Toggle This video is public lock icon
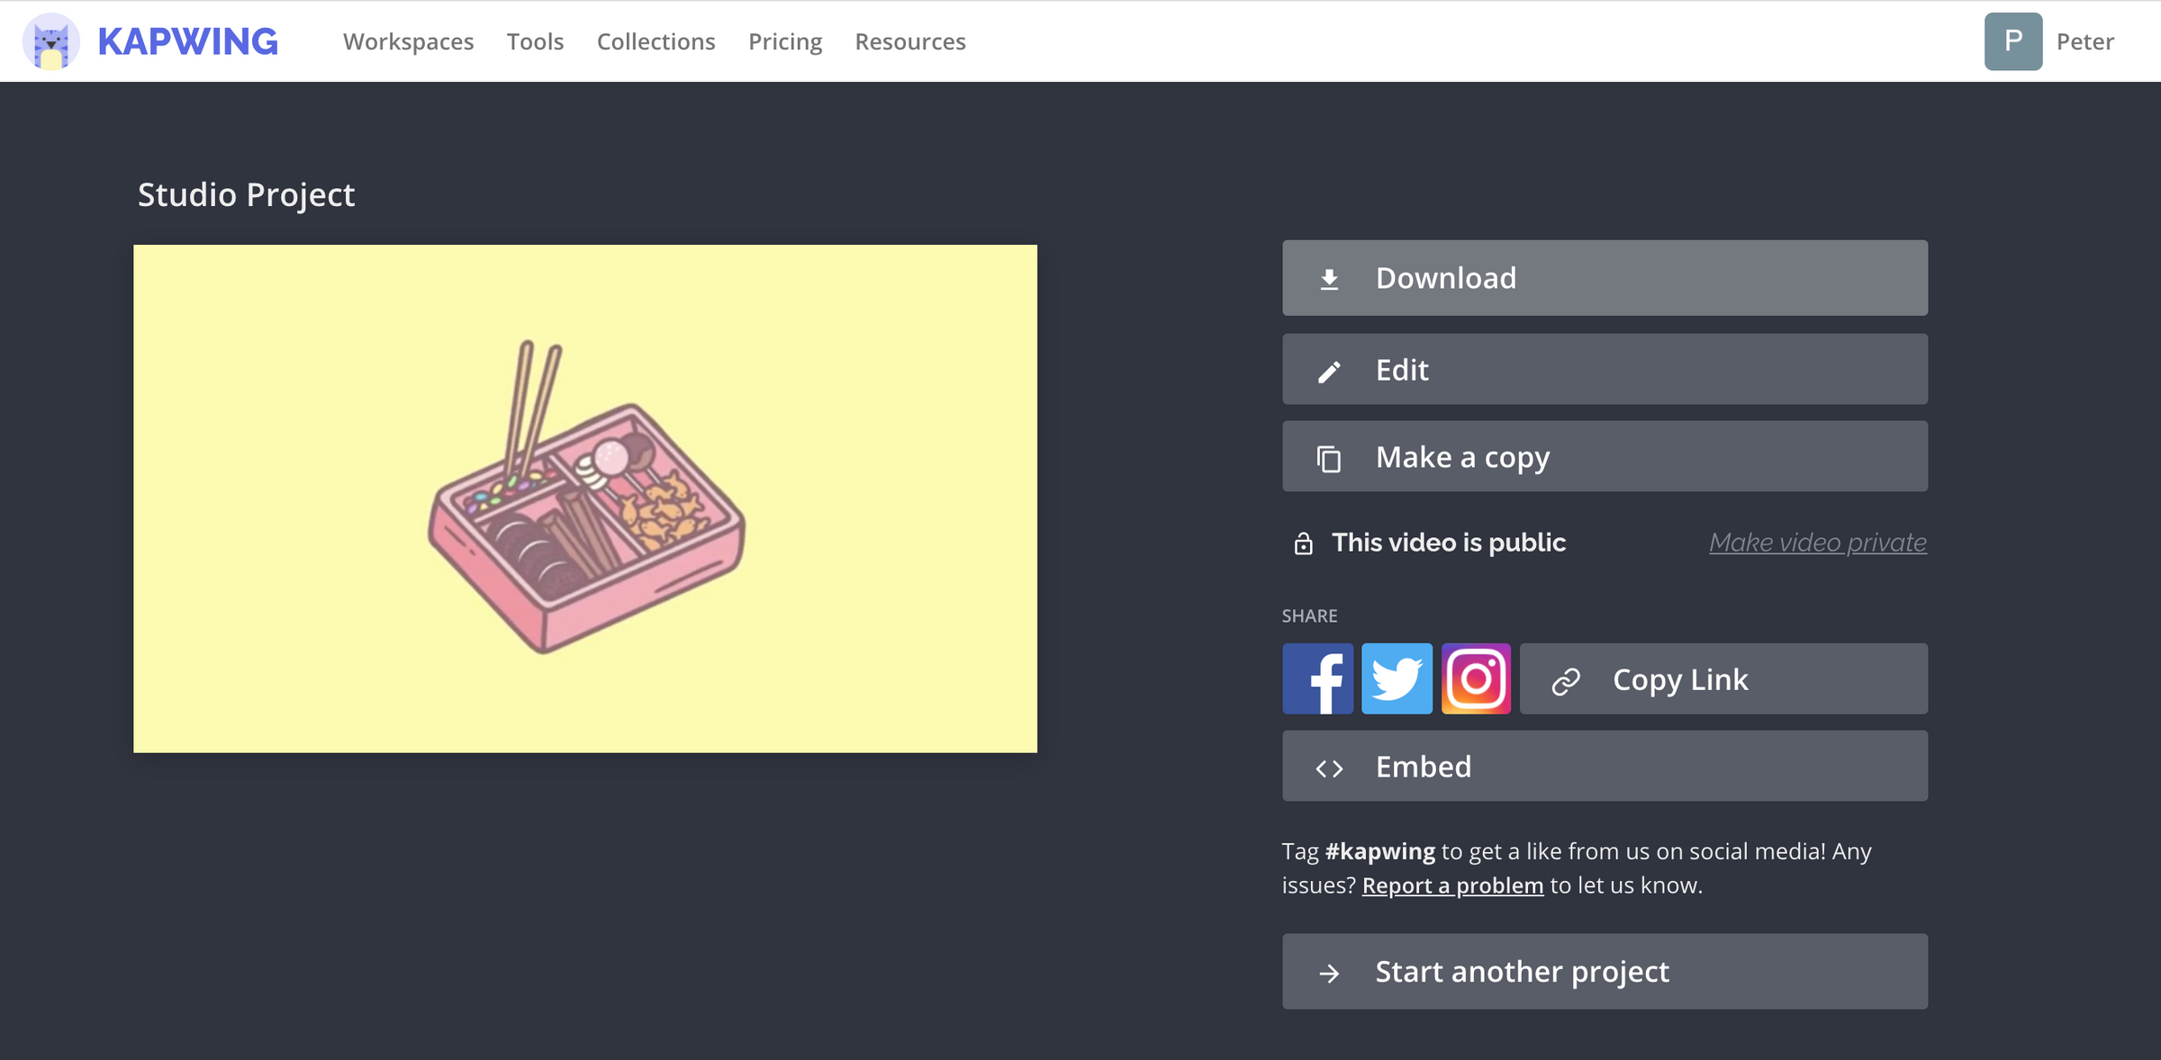The image size is (2161, 1060). [x=1302, y=543]
